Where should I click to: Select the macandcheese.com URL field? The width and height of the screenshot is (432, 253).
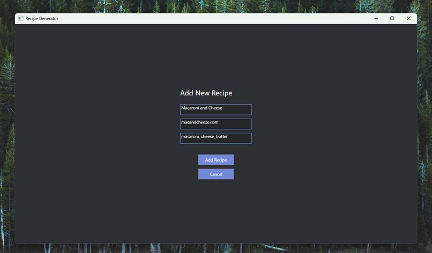215,124
